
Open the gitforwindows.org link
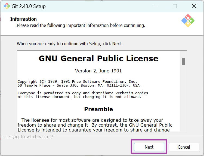click(x=27, y=137)
